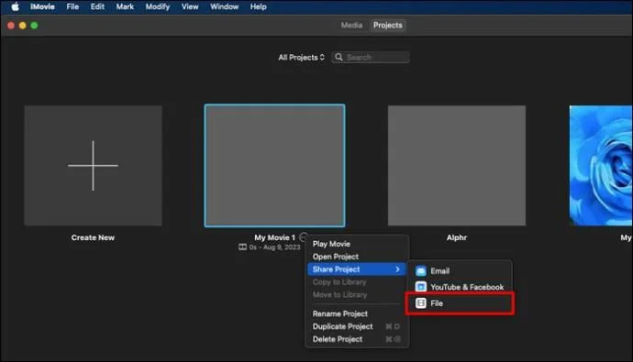The image size is (633, 362).
Task: Click the My Movie 1 project name
Action: [274, 238]
